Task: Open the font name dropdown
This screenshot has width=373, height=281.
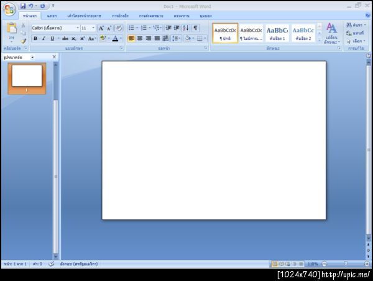Action: pyautogui.click(x=78, y=28)
